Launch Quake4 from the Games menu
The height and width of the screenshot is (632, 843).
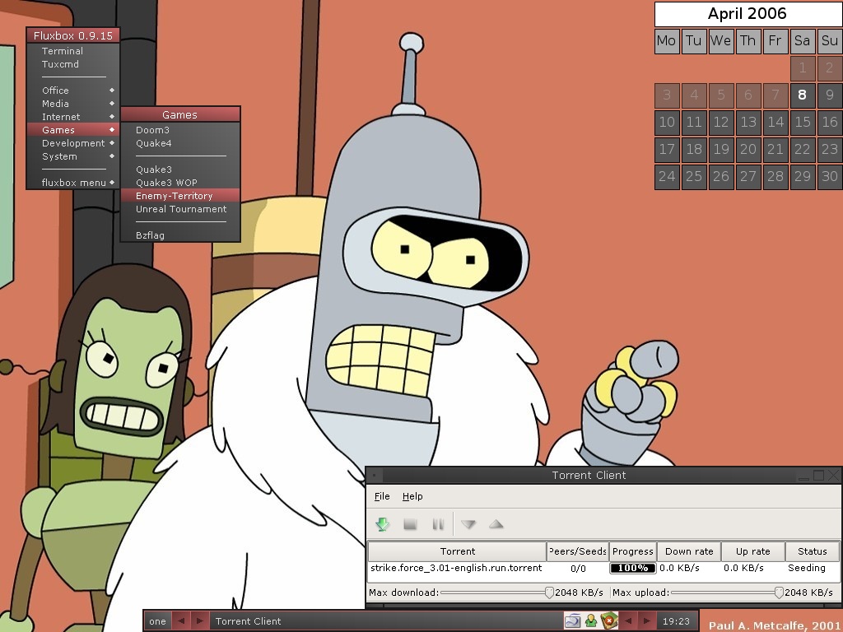(180, 143)
